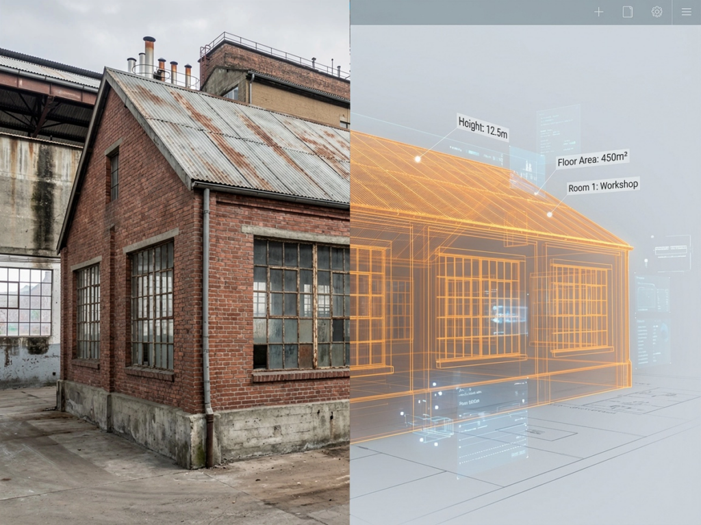Click the glowing anchor dot of the Height annotation
Viewport: 701px width, 525px height.
point(418,159)
